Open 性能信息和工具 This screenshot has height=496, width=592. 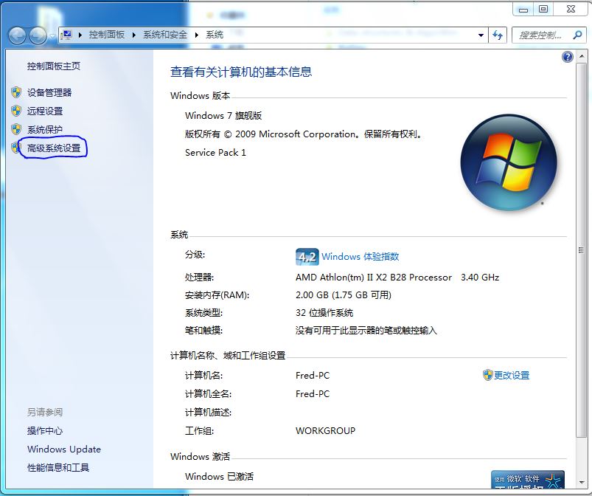(x=58, y=468)
